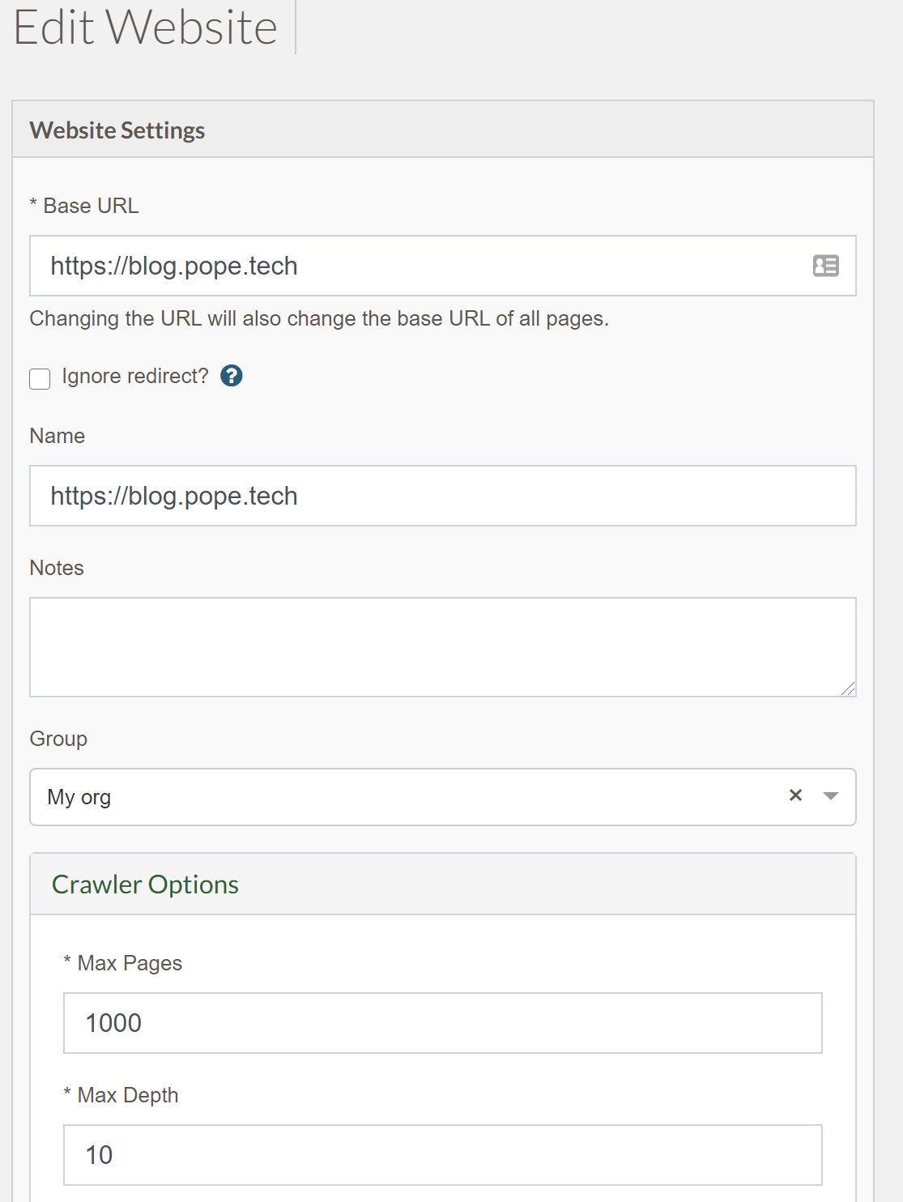Click inside the Notes text area
The height and width of the screenshot is (1202, 903).
tap(443, 647)
